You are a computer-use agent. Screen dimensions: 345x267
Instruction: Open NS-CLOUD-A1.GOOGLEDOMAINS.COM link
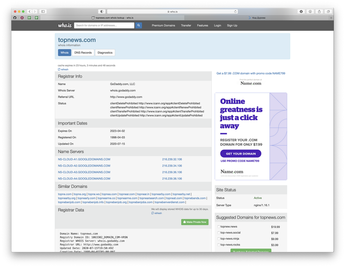[x=84, y=159]
